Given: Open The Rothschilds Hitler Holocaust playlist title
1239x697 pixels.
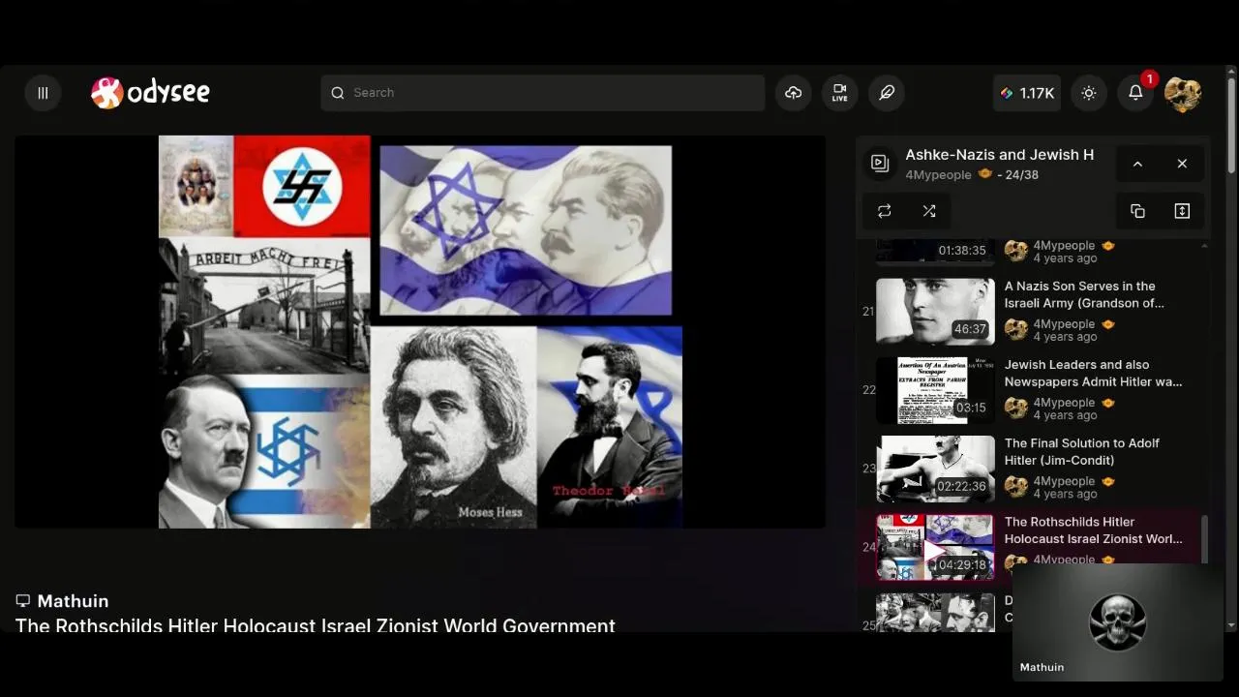Looking at the screenshot, I should tap(1093, 530).
